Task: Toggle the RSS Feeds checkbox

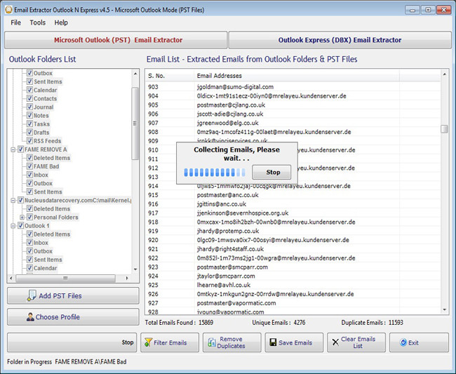Action: point(29,141)
